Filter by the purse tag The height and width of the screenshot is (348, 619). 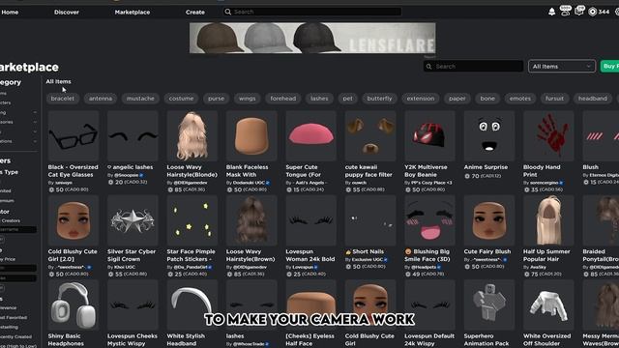pos(216,99)
